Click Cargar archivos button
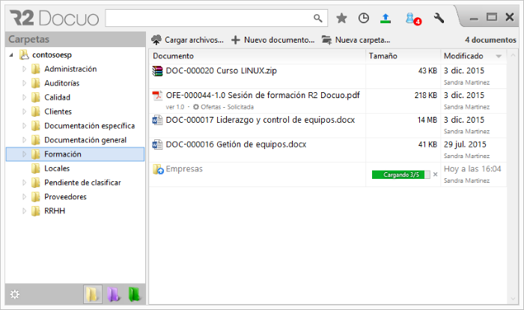Image resolution: width=524 pixels, height=310 pixels. click(187, 40)
